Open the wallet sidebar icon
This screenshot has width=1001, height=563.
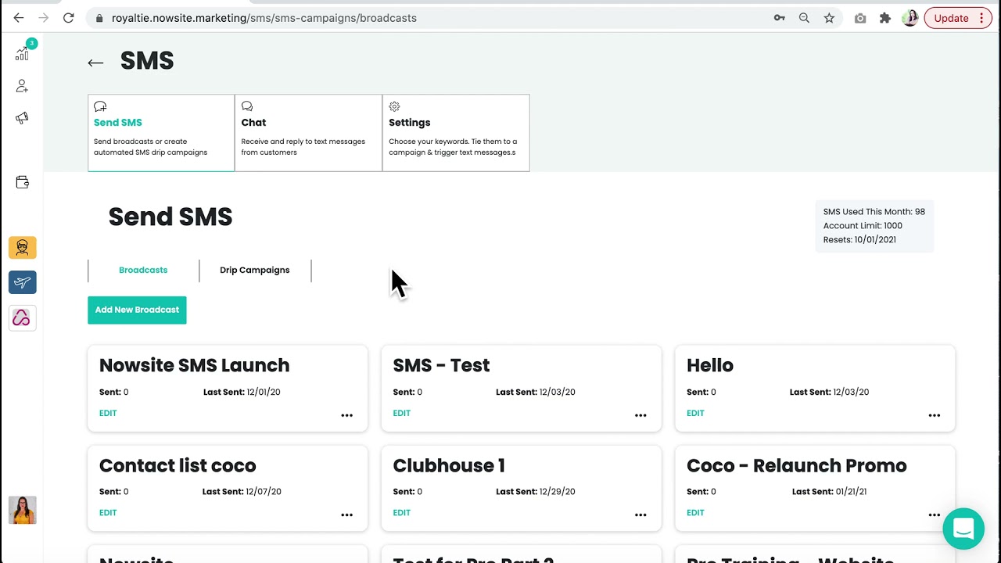[23, 182]
